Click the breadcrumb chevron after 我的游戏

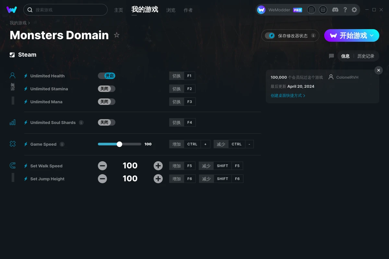pos(29,23)
